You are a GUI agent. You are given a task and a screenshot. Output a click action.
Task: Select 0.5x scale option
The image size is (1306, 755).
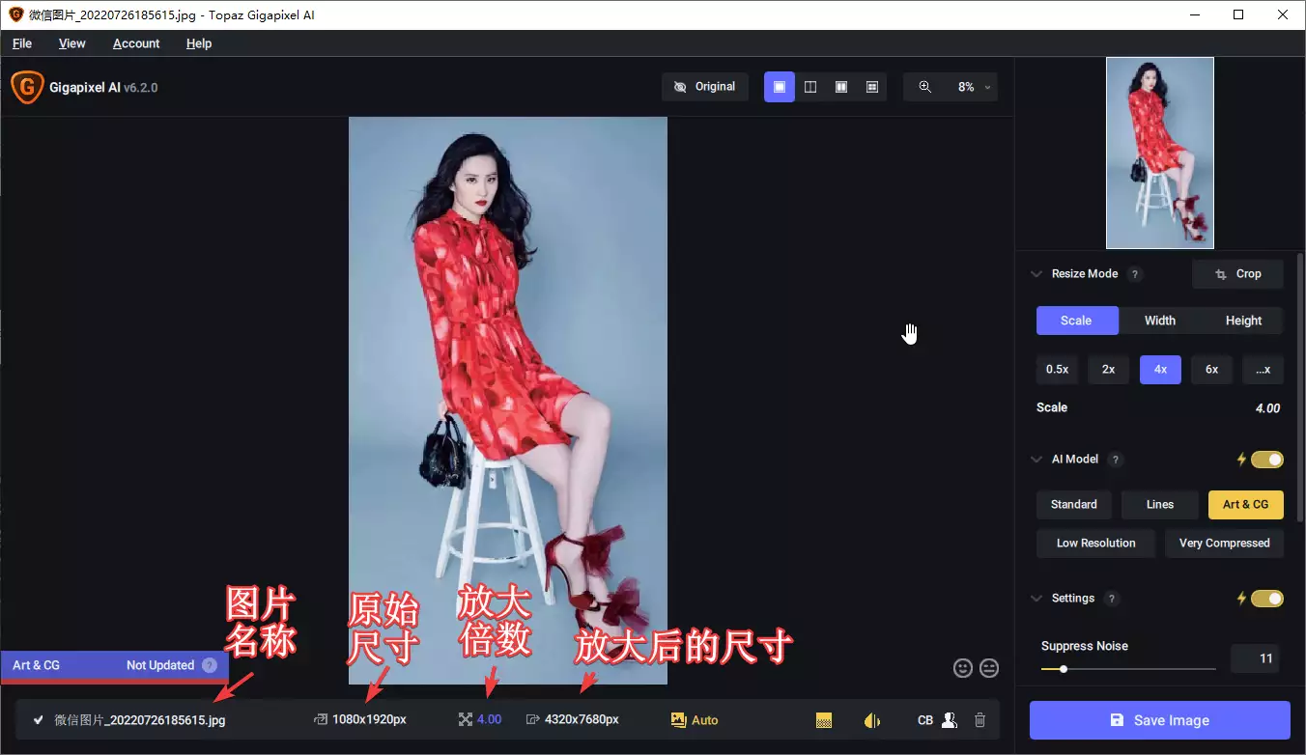tap(1057, 370)
